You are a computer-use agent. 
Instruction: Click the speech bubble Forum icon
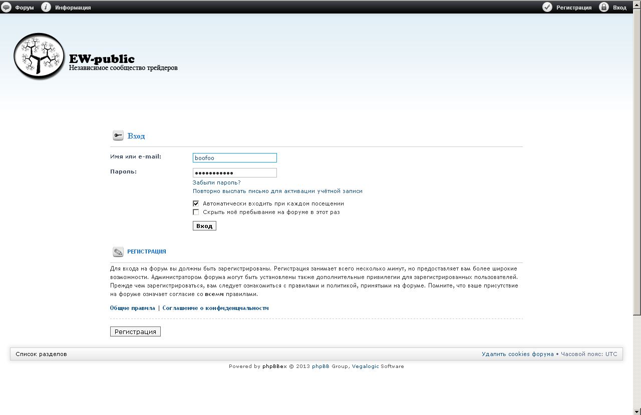(x=7, y=7)
